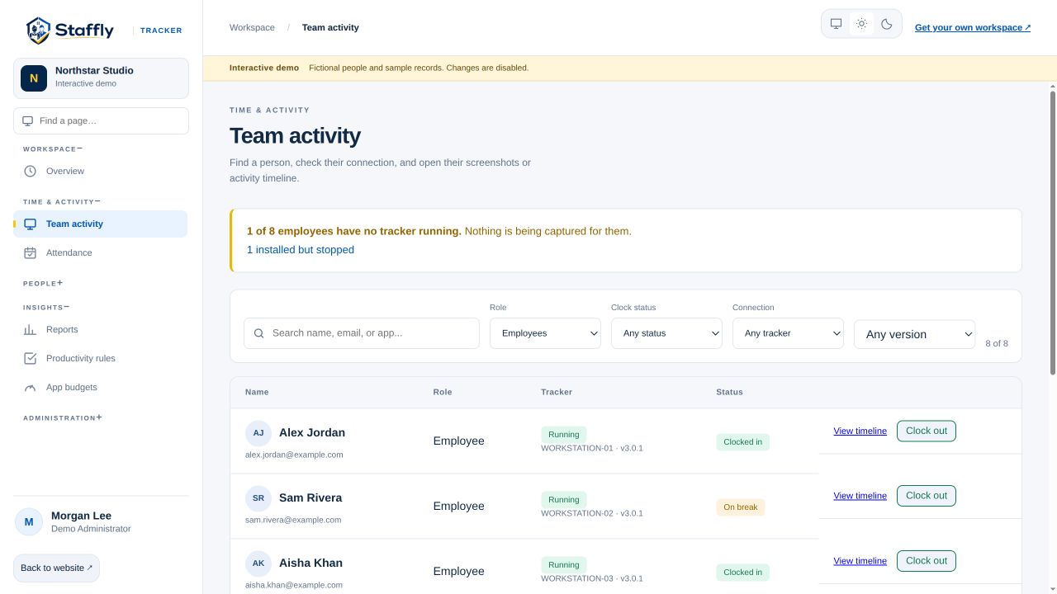Clock out Sam Rivera
The image size is (1057, 594).
927,496
